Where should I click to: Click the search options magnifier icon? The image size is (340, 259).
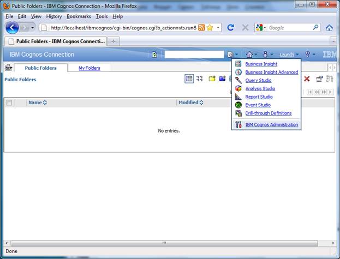pyautogui.click(x=230, y=55)
